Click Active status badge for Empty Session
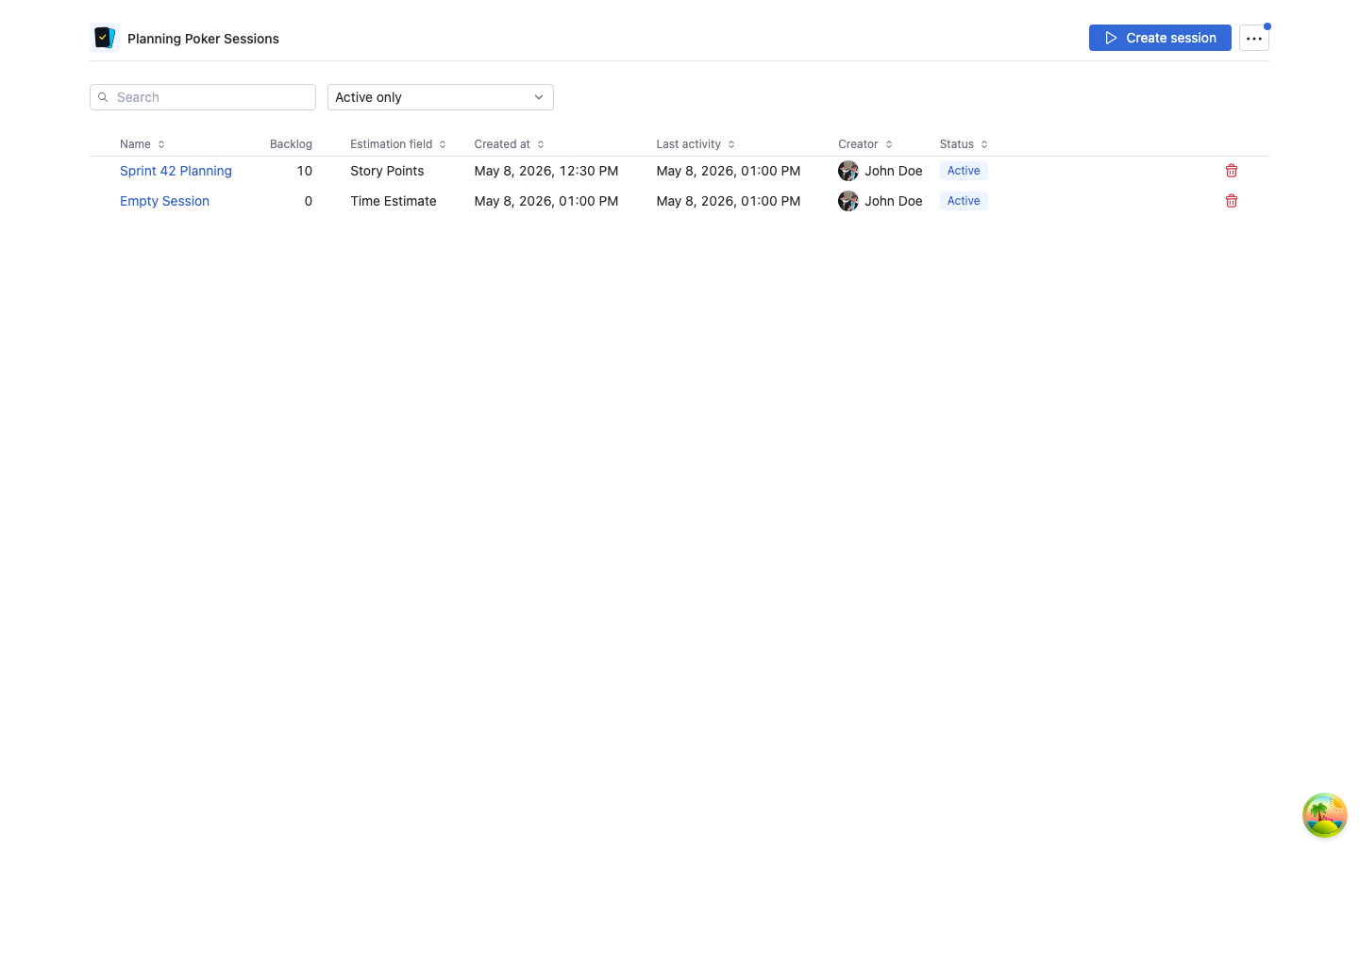1359x966 pixels. [964, 201]
